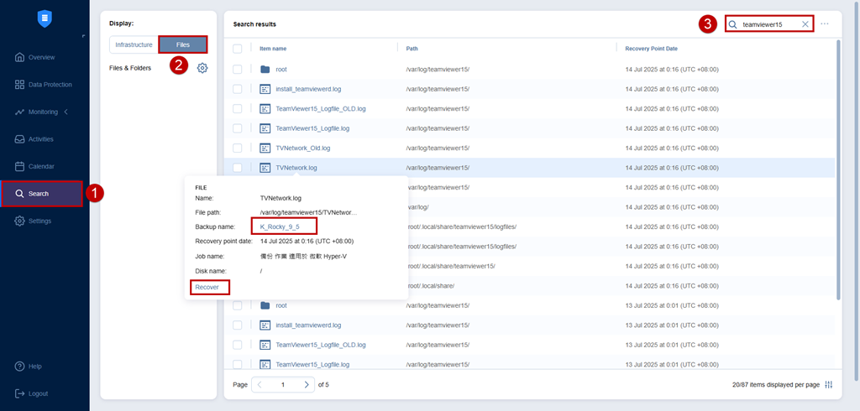Click the TVNetwork.log file icon
860x411 pixels.
265,168
